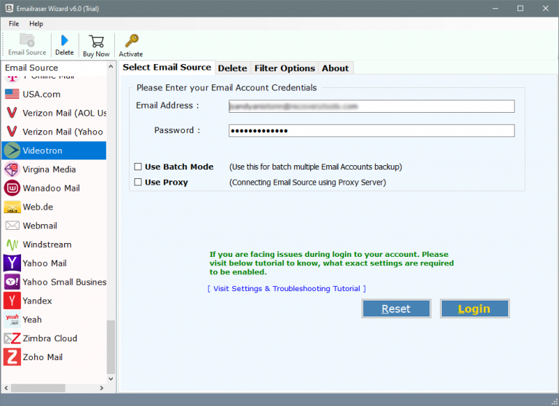Click the horizontal scrollbar thumb

[x=38, y=388]
